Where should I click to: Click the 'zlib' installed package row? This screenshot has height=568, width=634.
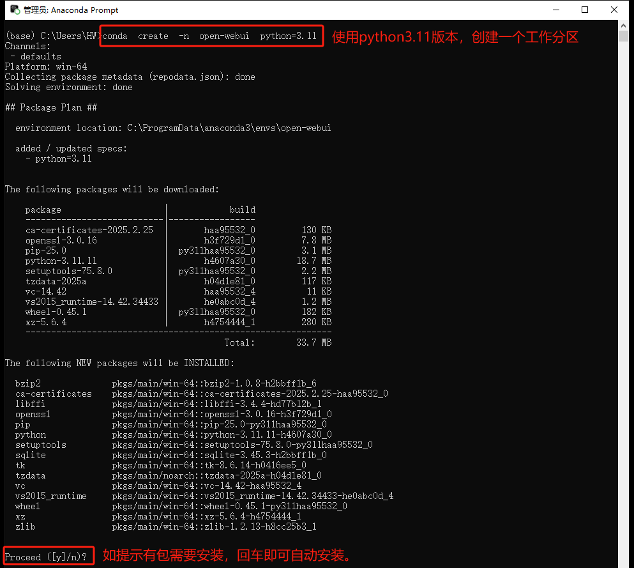click(x=166, y=526)
